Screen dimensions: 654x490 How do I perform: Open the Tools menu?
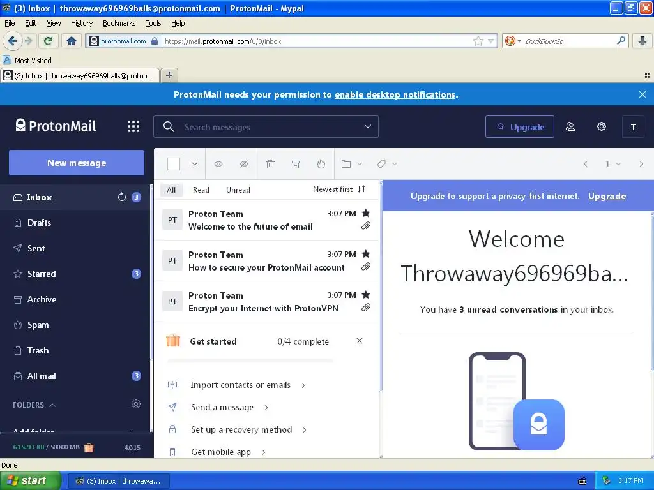153,24
